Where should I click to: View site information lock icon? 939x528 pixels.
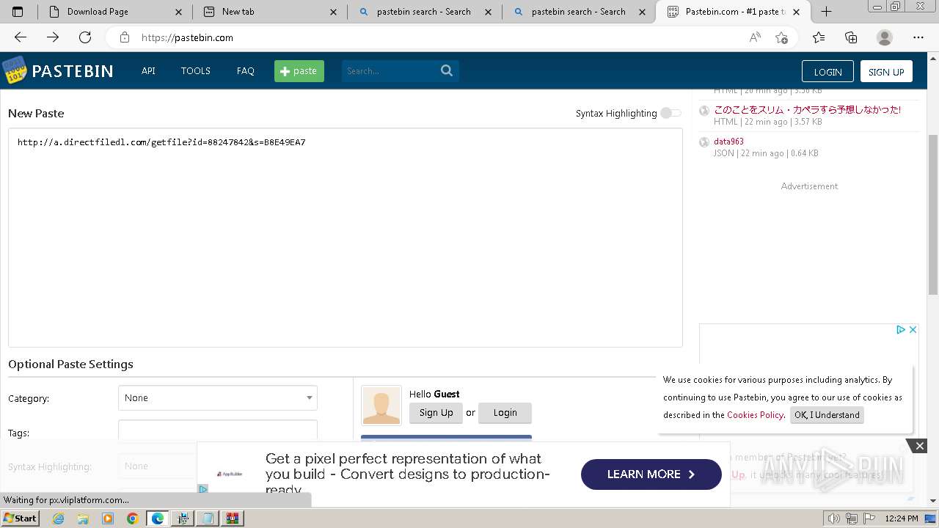(x=125, y=37)
